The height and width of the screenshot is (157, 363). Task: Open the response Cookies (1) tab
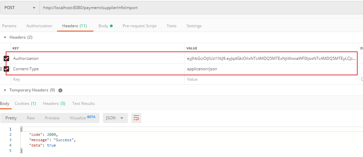[25, 104]
